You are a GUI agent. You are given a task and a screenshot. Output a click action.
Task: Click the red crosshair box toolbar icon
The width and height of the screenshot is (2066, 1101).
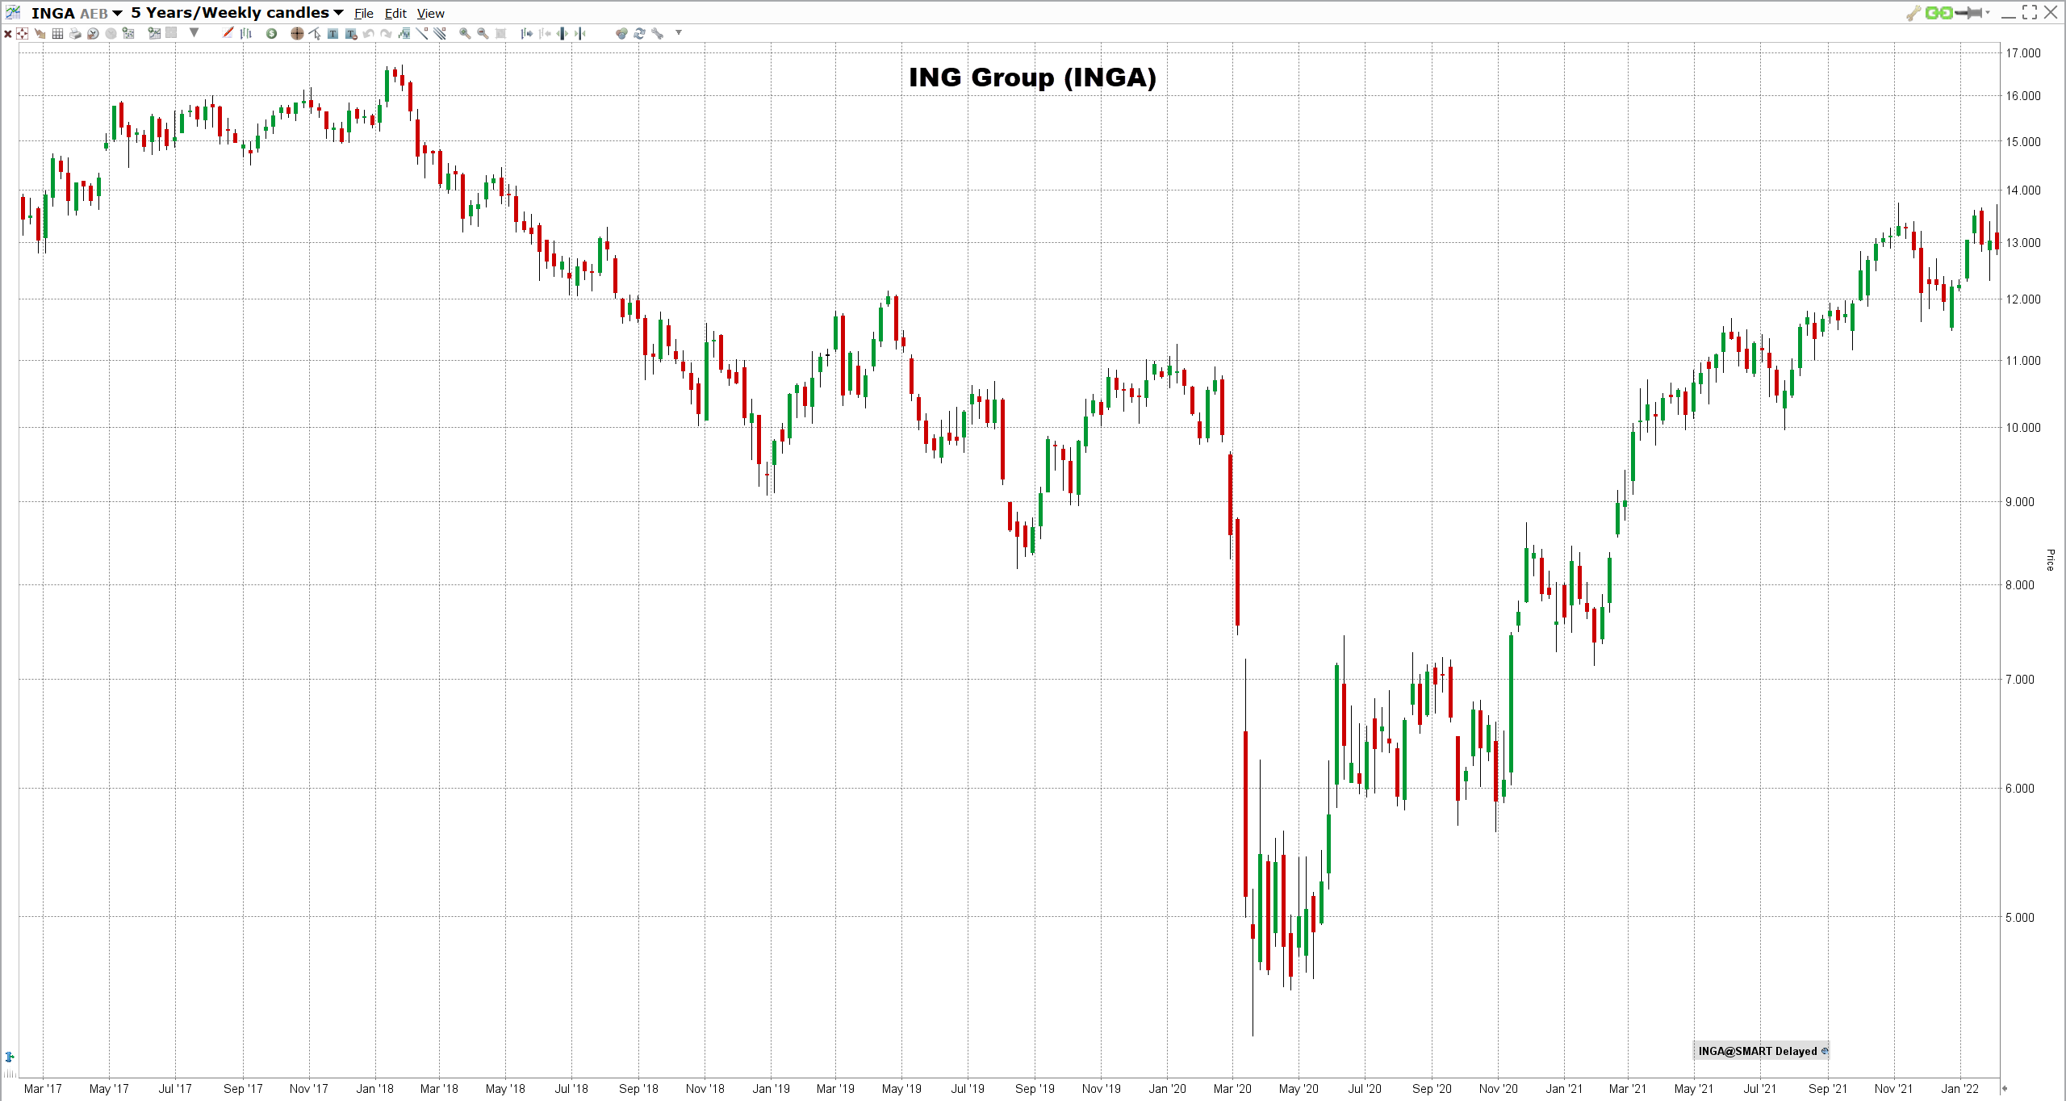coord(22,33)
